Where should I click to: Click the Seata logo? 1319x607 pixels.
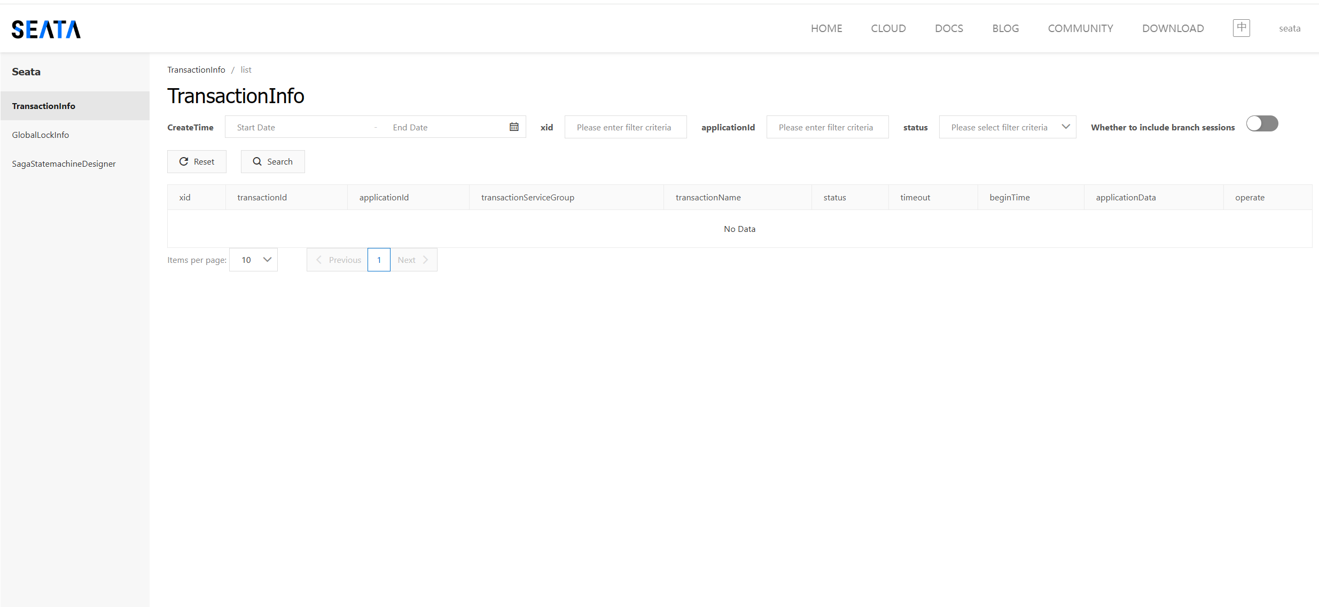(46, 29)
